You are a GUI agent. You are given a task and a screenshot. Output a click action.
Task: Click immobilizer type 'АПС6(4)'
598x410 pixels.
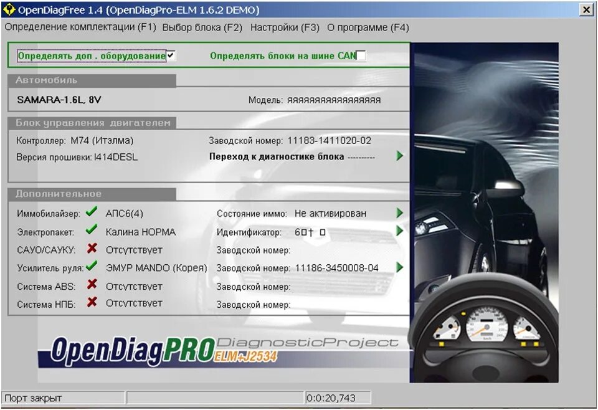125,214
